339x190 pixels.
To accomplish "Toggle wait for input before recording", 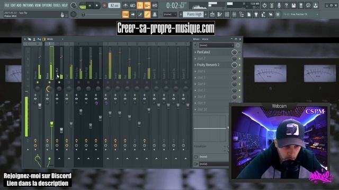I will point(133,5).
